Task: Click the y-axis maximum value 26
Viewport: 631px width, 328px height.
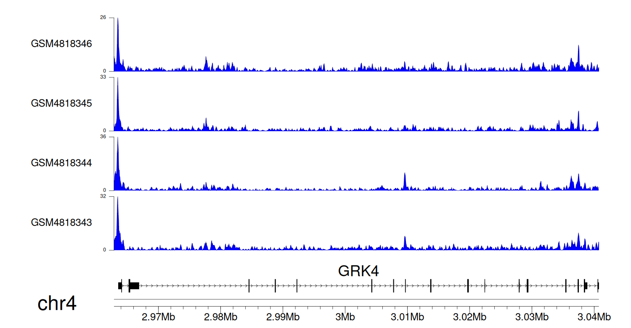Action: tap(103, 18)
